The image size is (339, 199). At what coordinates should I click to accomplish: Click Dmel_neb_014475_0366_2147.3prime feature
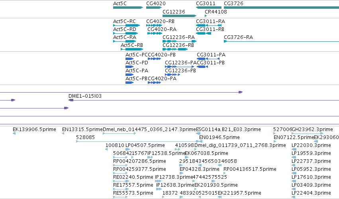pyautogui.click(x=120, y=134)
